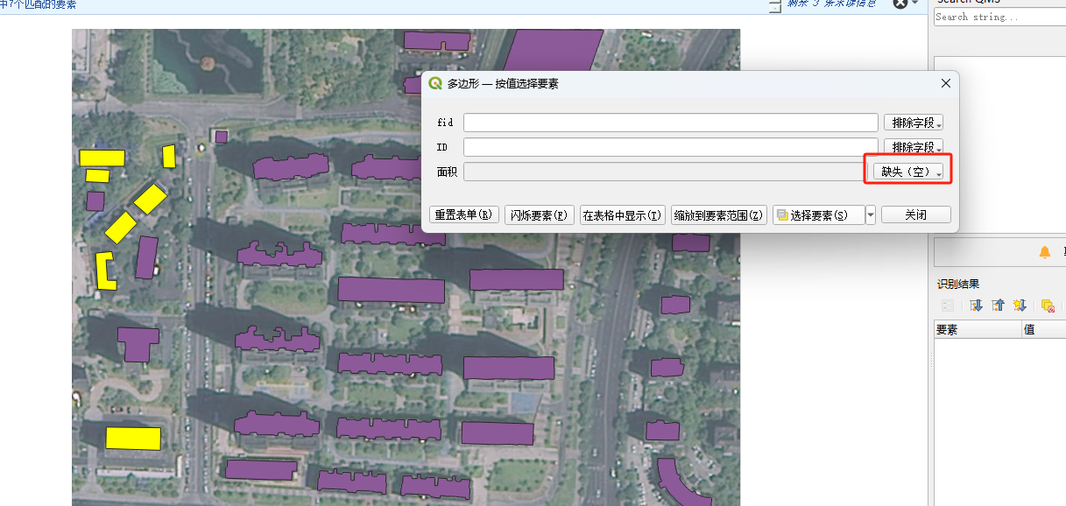Dismiss the message bar with round X icon
The width and height of the screenshot is (1066, 506).
coord(900,4)
